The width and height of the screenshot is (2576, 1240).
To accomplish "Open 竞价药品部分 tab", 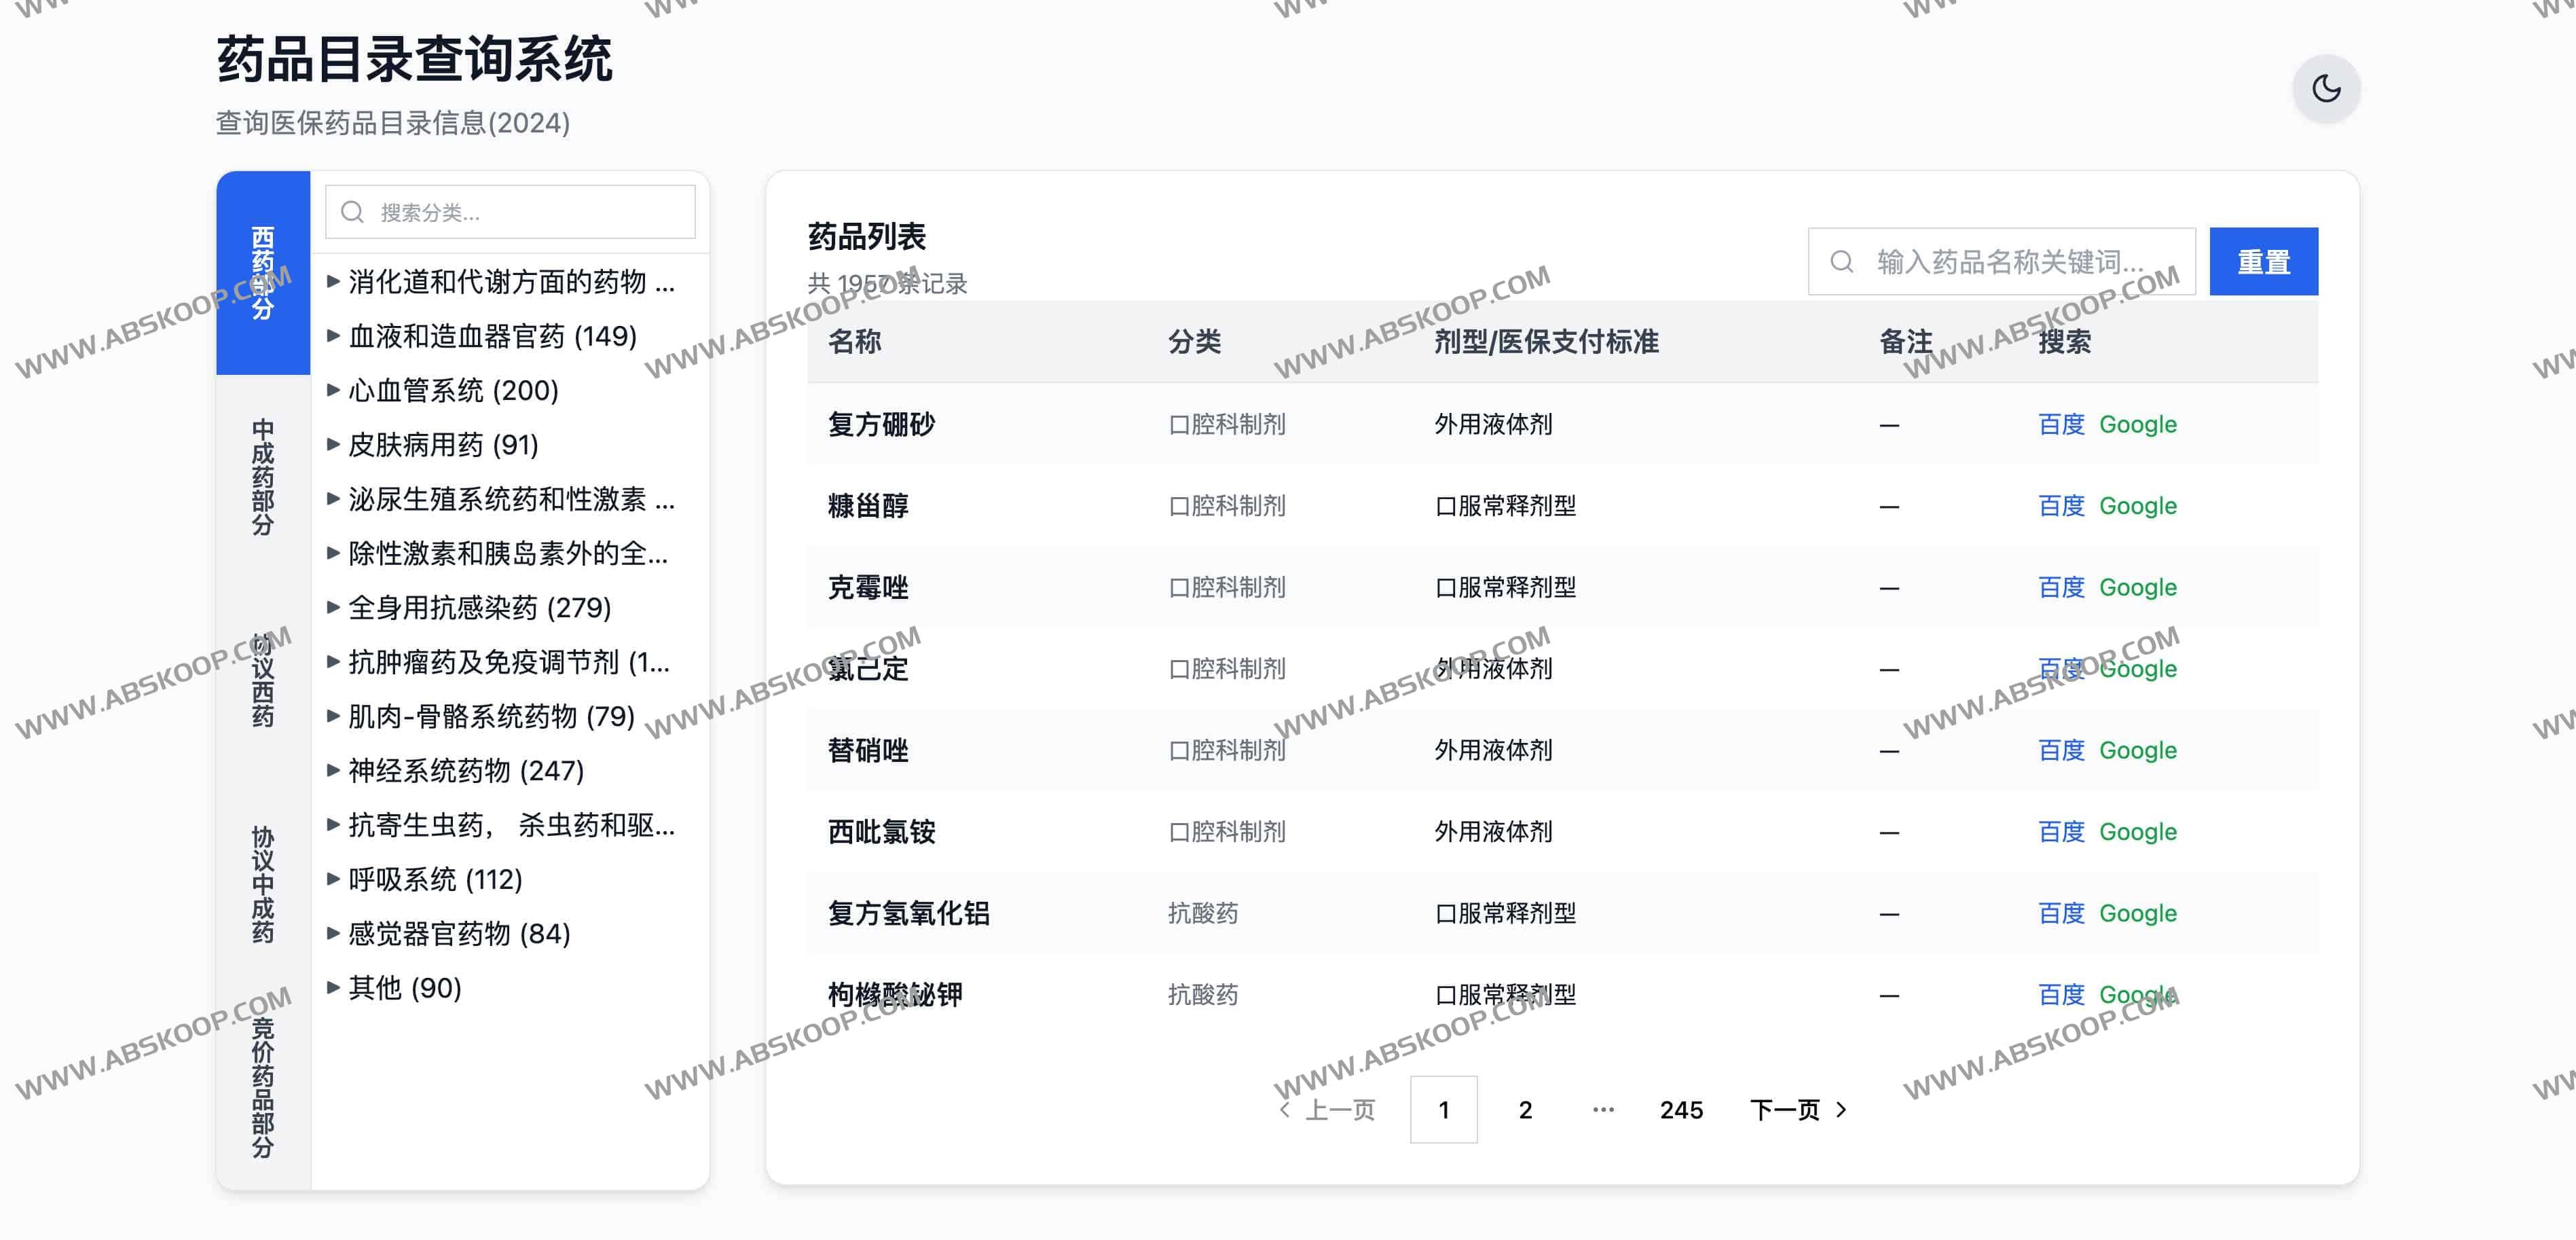I will click(x=262, y=1087).
